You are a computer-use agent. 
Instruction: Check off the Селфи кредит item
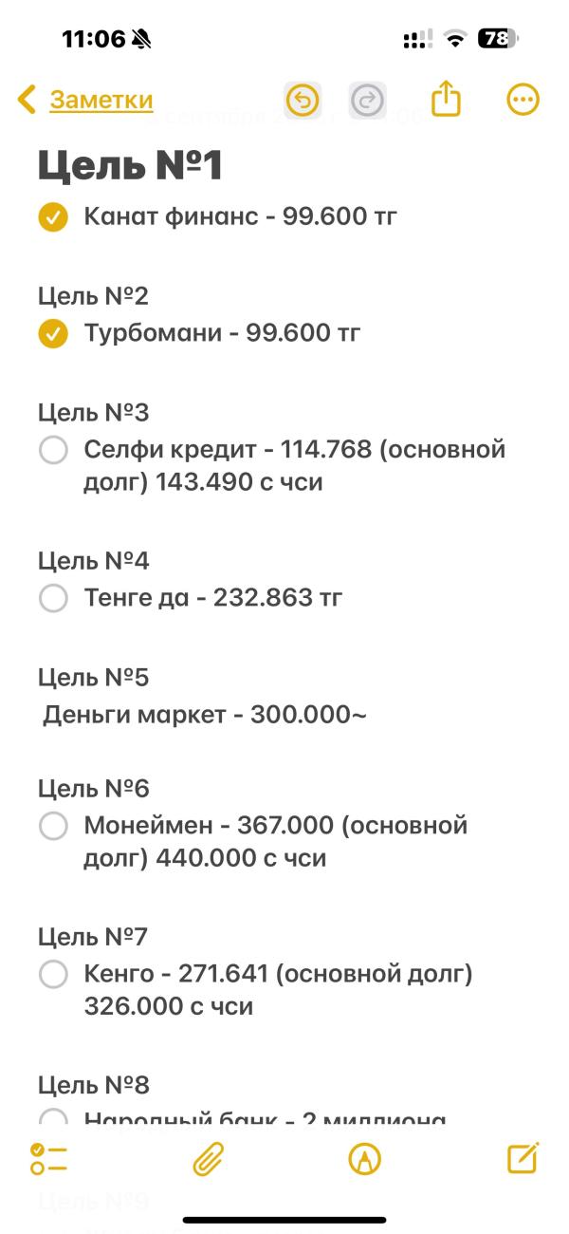click(x=53, y=450)
